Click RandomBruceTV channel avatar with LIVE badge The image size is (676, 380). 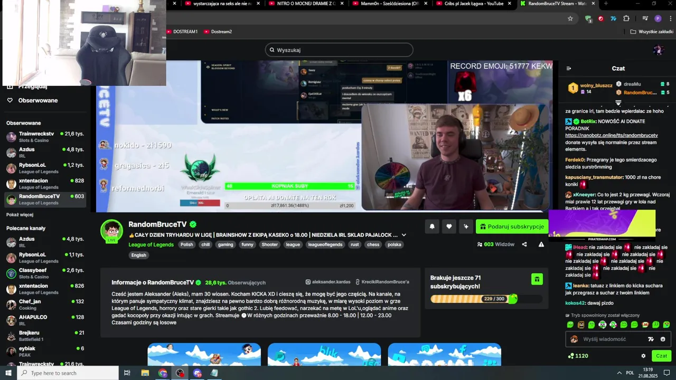111,231
